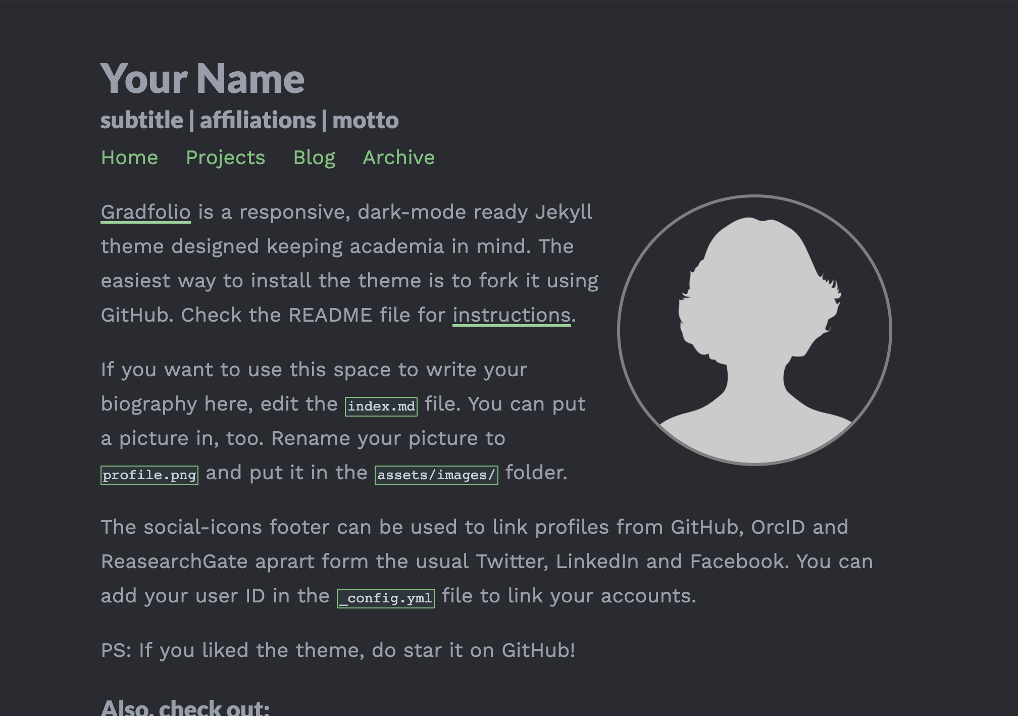Viewport: 1018px width, 716px height.
Task: Click the word 'biography' in the second paragraph
Action: 149,404
